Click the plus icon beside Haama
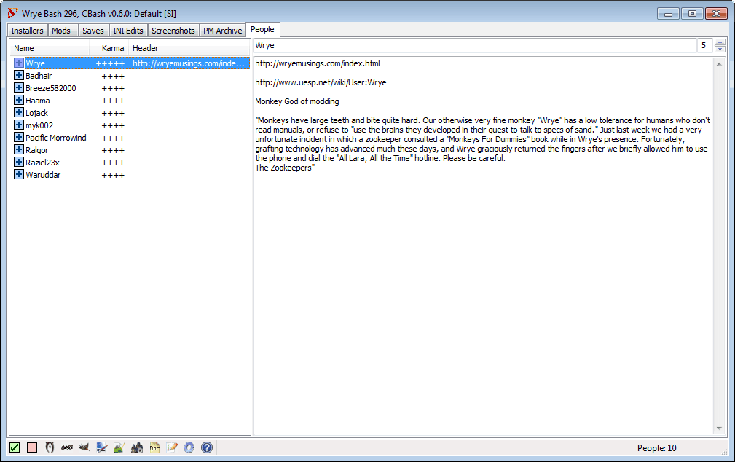 pos(19,100)
